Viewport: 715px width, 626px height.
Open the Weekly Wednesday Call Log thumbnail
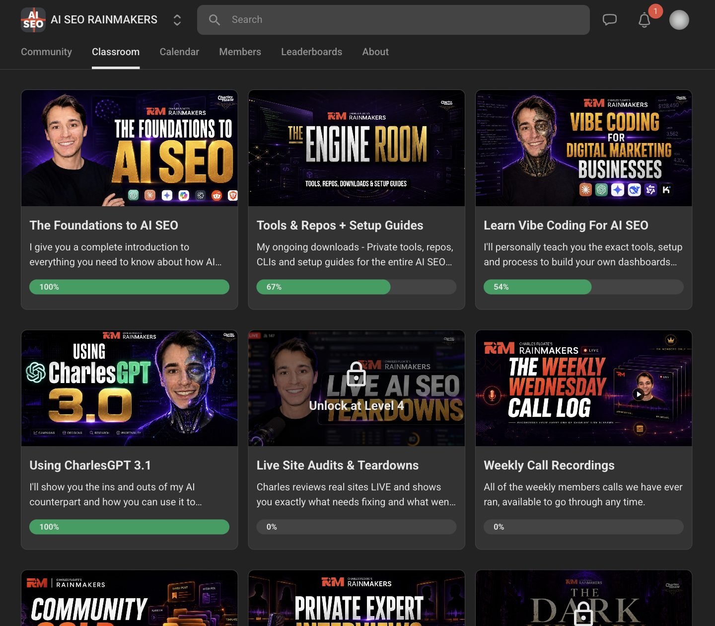pos(584,388)
